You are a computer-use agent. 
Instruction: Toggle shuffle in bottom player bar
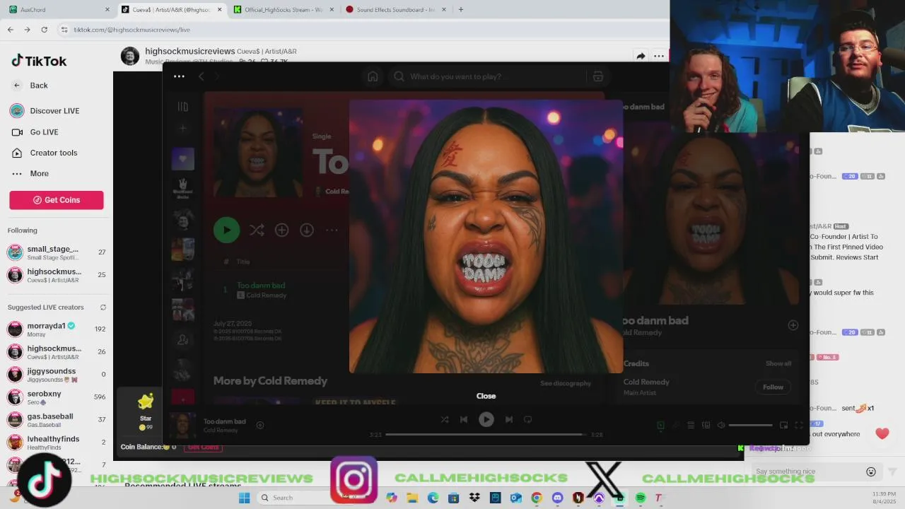[445, 419]
